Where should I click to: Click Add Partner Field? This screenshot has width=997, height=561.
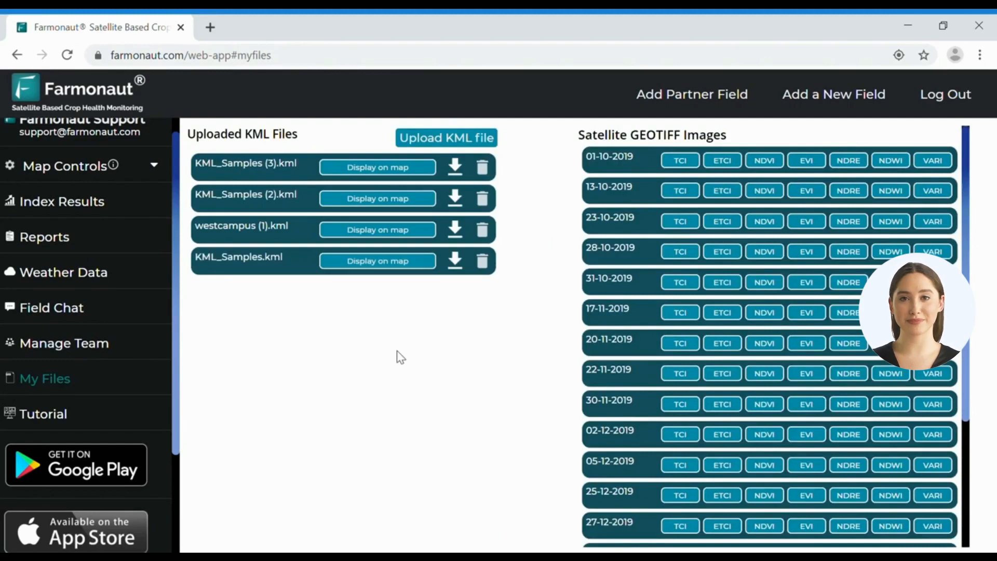(692, 94)
